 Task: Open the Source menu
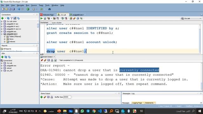[34, 5]
